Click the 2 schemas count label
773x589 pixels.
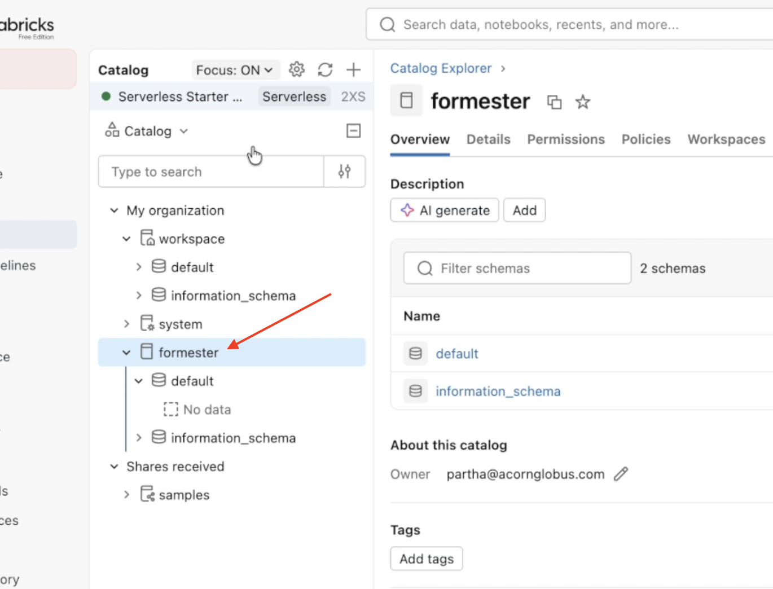[673, 268]
